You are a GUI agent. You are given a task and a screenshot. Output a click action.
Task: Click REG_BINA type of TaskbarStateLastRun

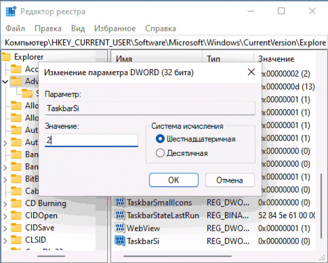click(x=228, y=216)
